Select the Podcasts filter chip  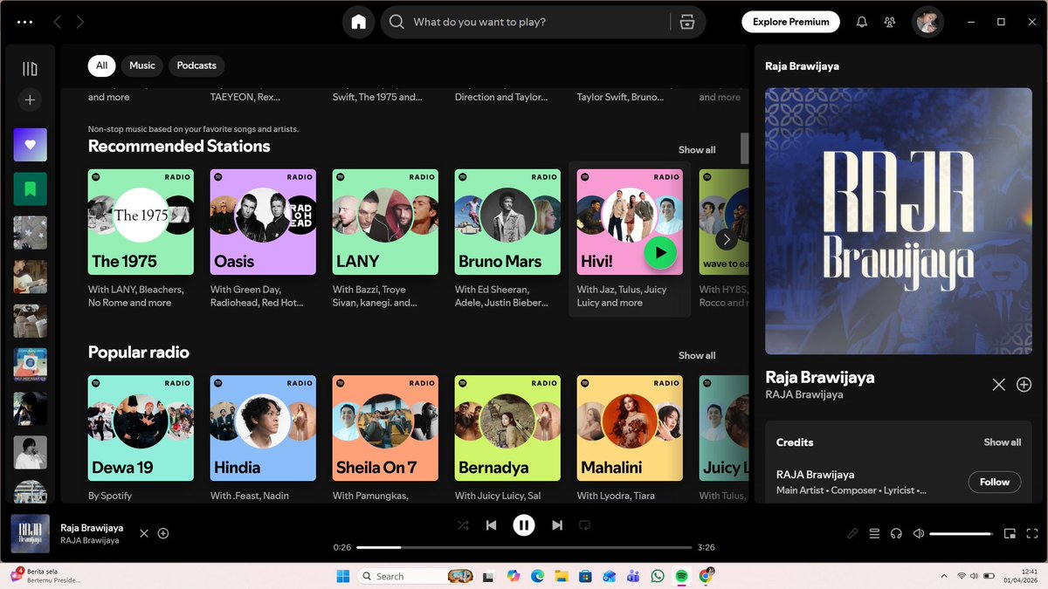196,65
